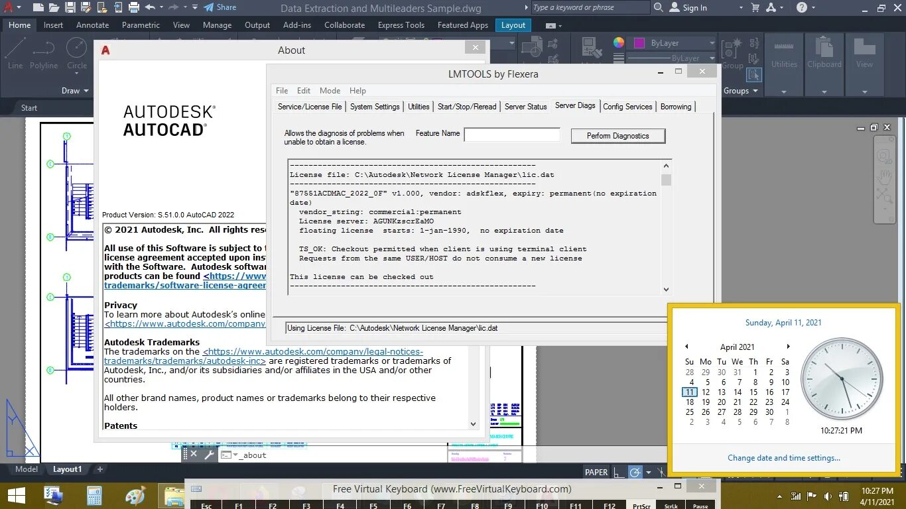Open LMTOOLS File menu
Image resolution: width=906 pixels, height=509 pixels.
pyautogui.click(x=282, y=91)
